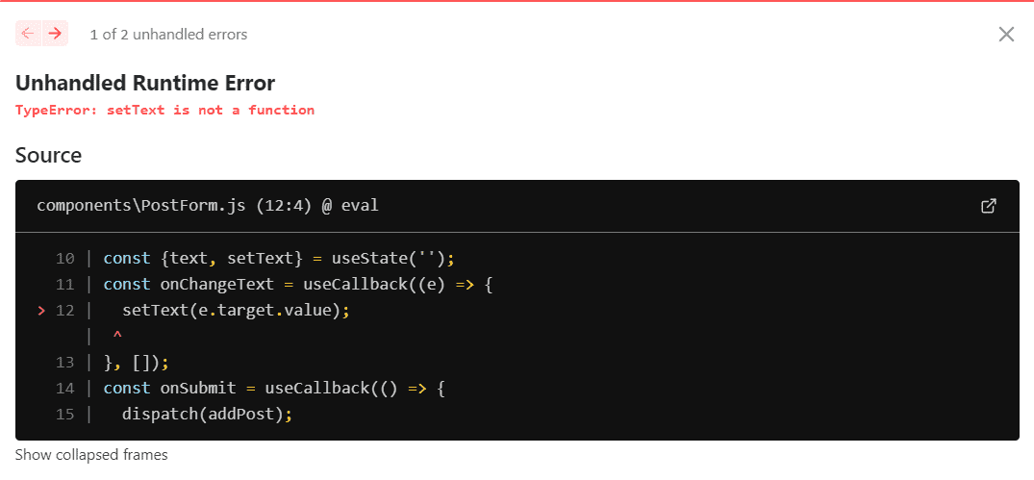The width and height of the screenshot is (1034, 480).
Task: Click line number 15 in gutter
Action: point(64,415)
